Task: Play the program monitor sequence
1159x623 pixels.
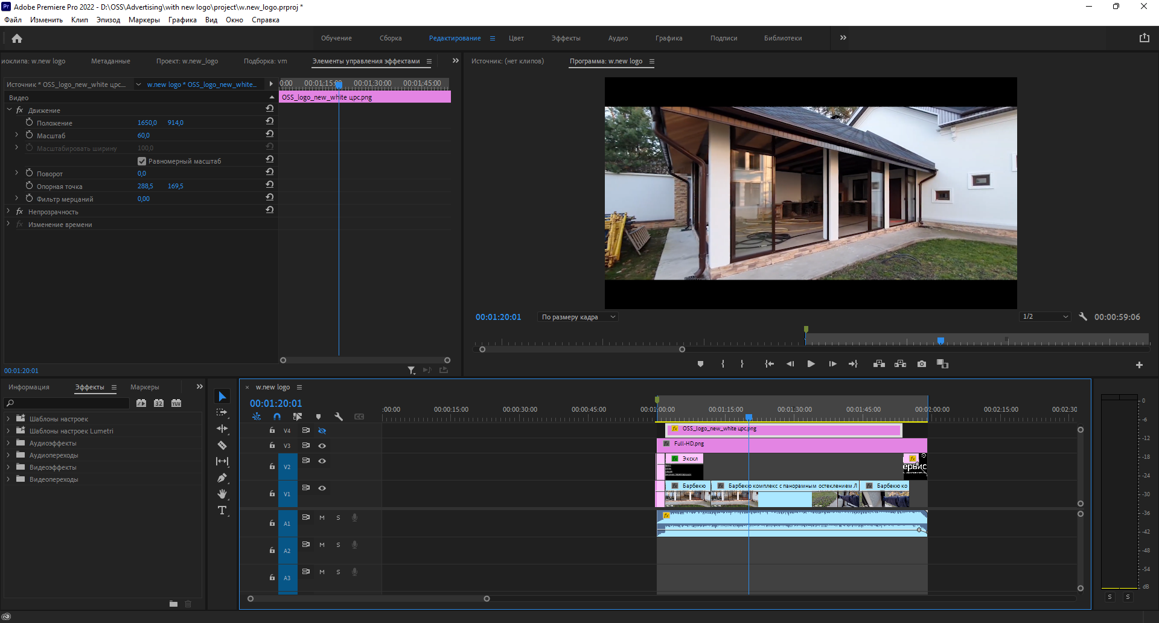Action: (x=811, y=364)
